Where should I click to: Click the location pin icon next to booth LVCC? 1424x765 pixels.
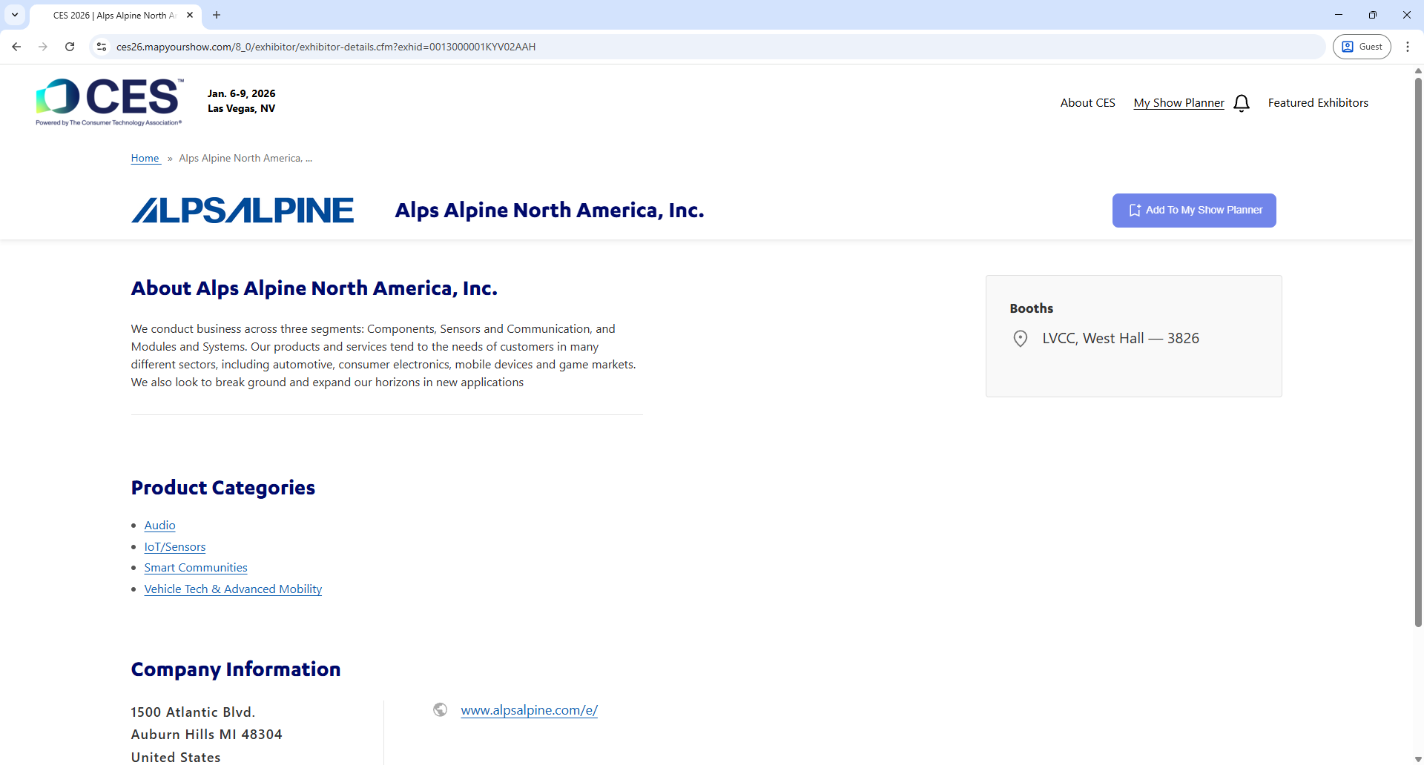coord(1020,338)
